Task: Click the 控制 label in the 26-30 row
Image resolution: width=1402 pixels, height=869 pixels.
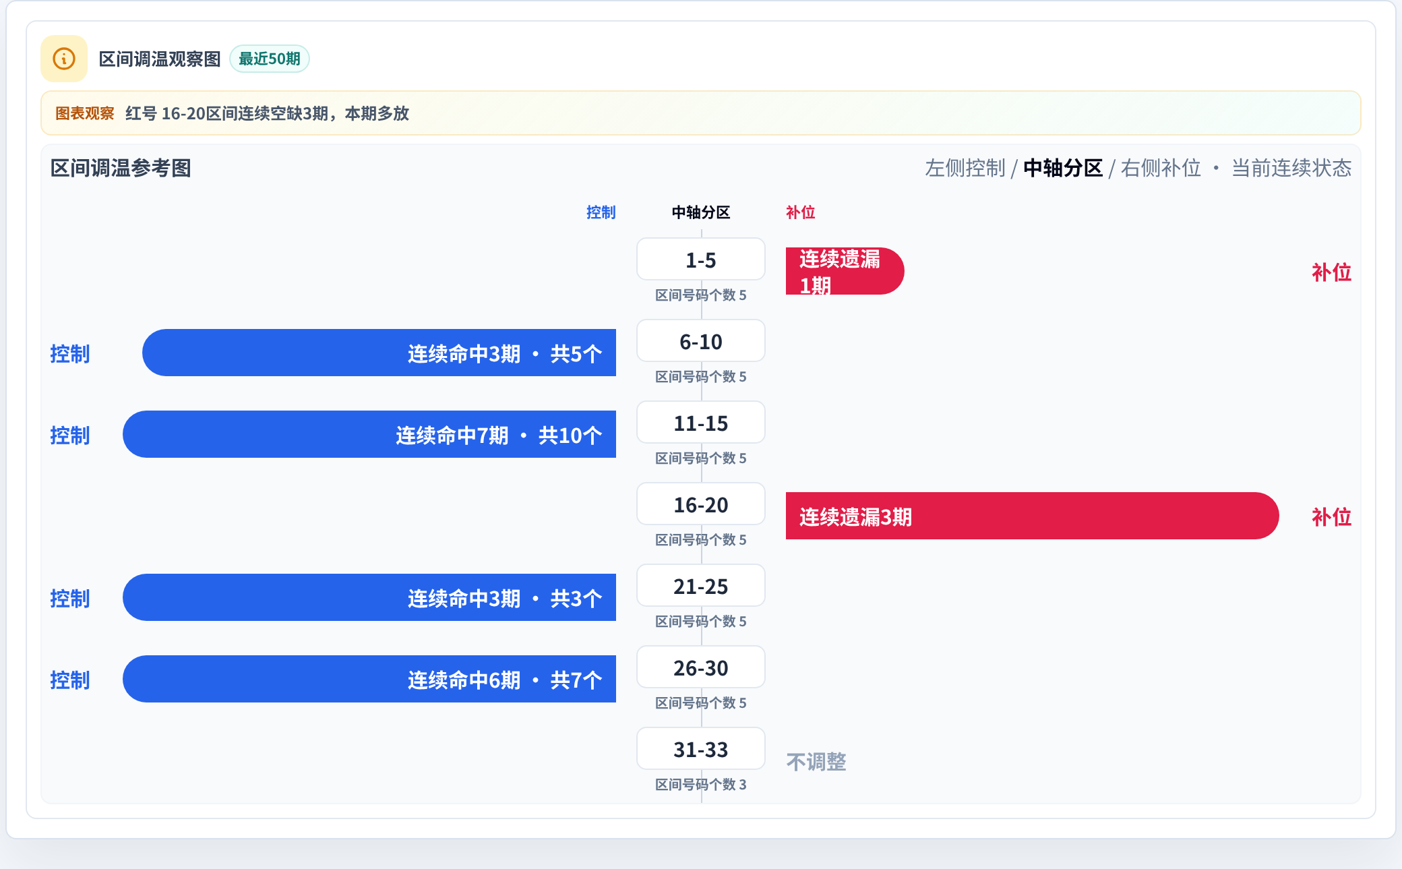Action: coord(70,680)
